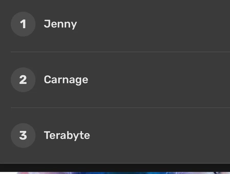The image size is (230, 174).
Task: Choose the letter J in Jenny
Action: click(x=47, y=24)
